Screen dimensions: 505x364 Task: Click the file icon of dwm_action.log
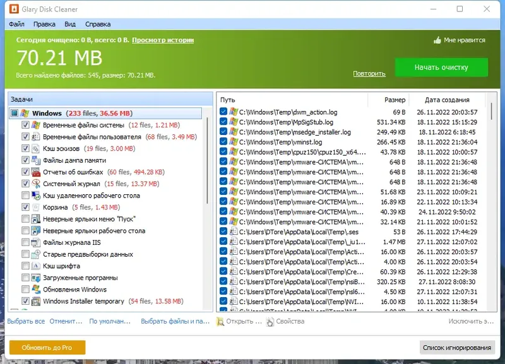click(234, 112)
